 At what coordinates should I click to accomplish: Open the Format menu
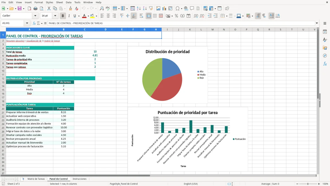(38, 2)
